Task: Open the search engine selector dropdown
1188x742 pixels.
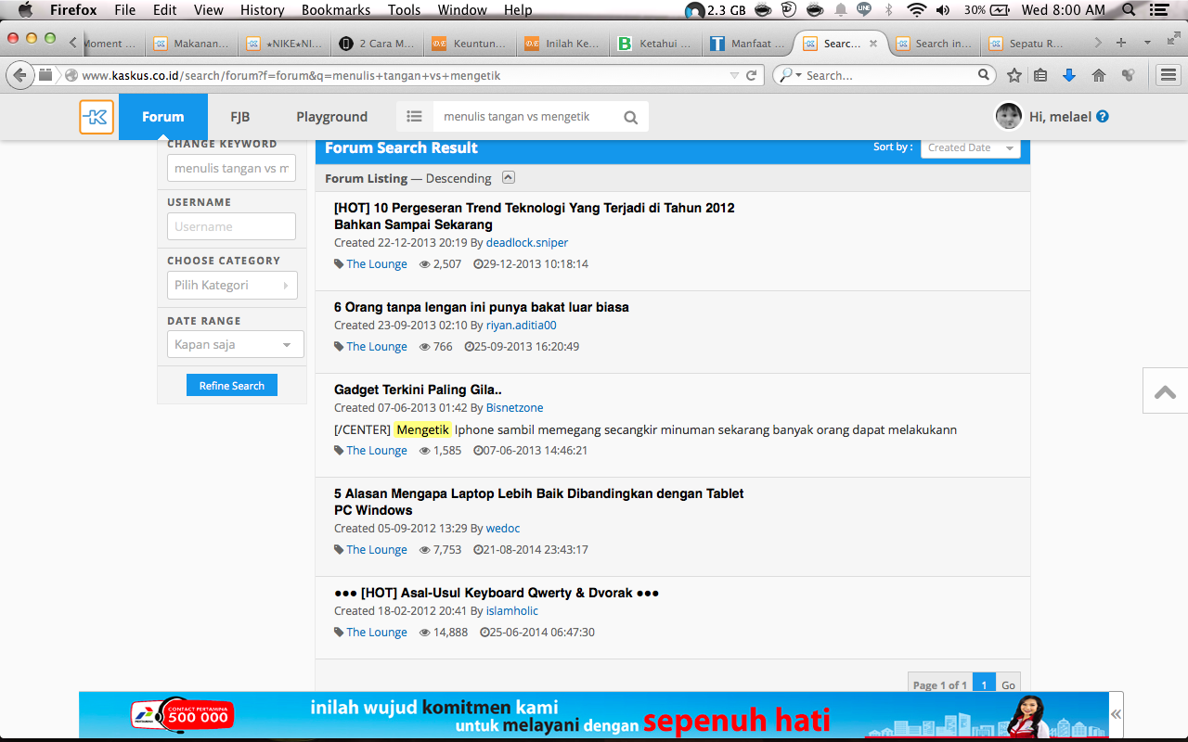Action: [790, 75]
